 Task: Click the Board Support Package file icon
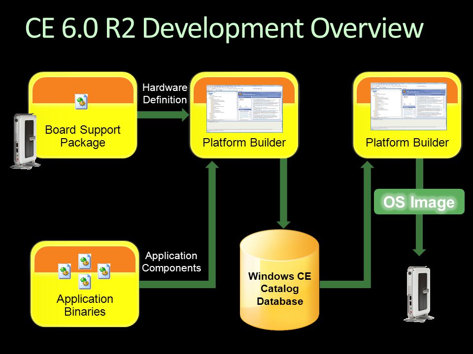pyautogui.click(x=81, y=101)
